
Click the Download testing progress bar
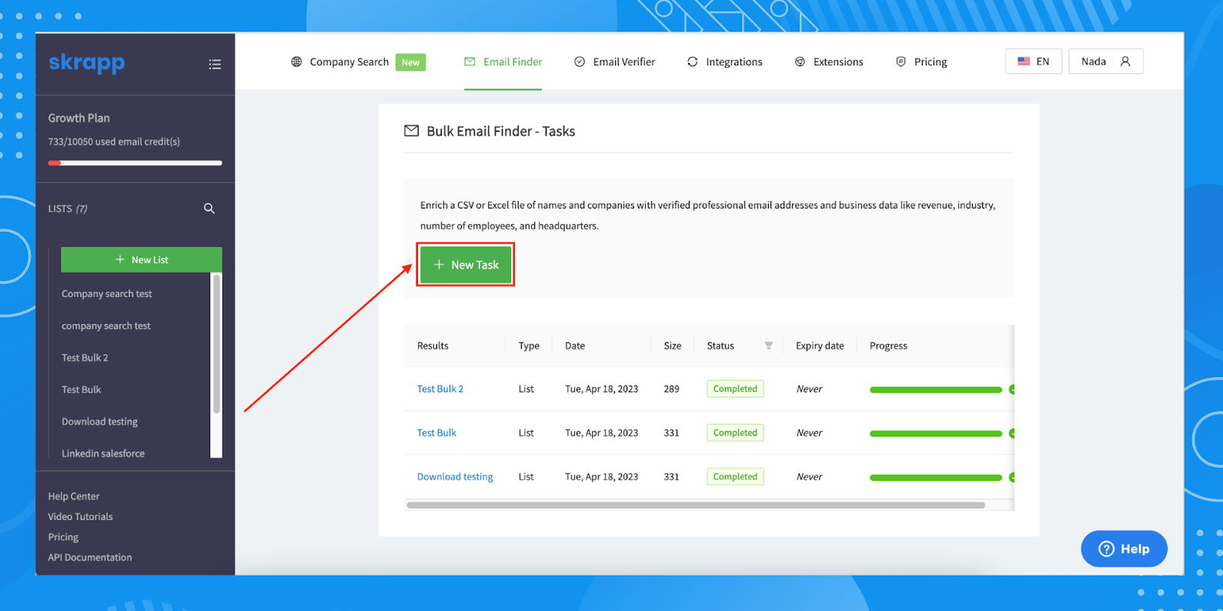click(x=936, y=477)
